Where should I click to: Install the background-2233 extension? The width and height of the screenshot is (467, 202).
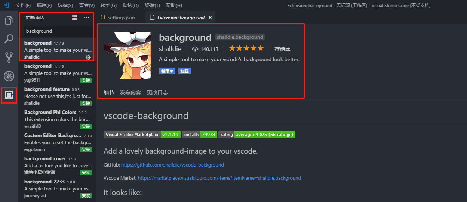pos(86,196)
